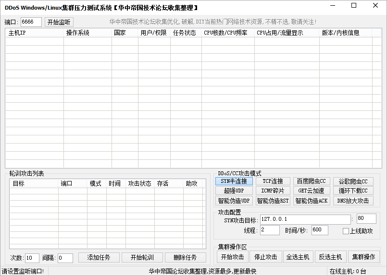Click the 线程 input field

tap(270, 230)
